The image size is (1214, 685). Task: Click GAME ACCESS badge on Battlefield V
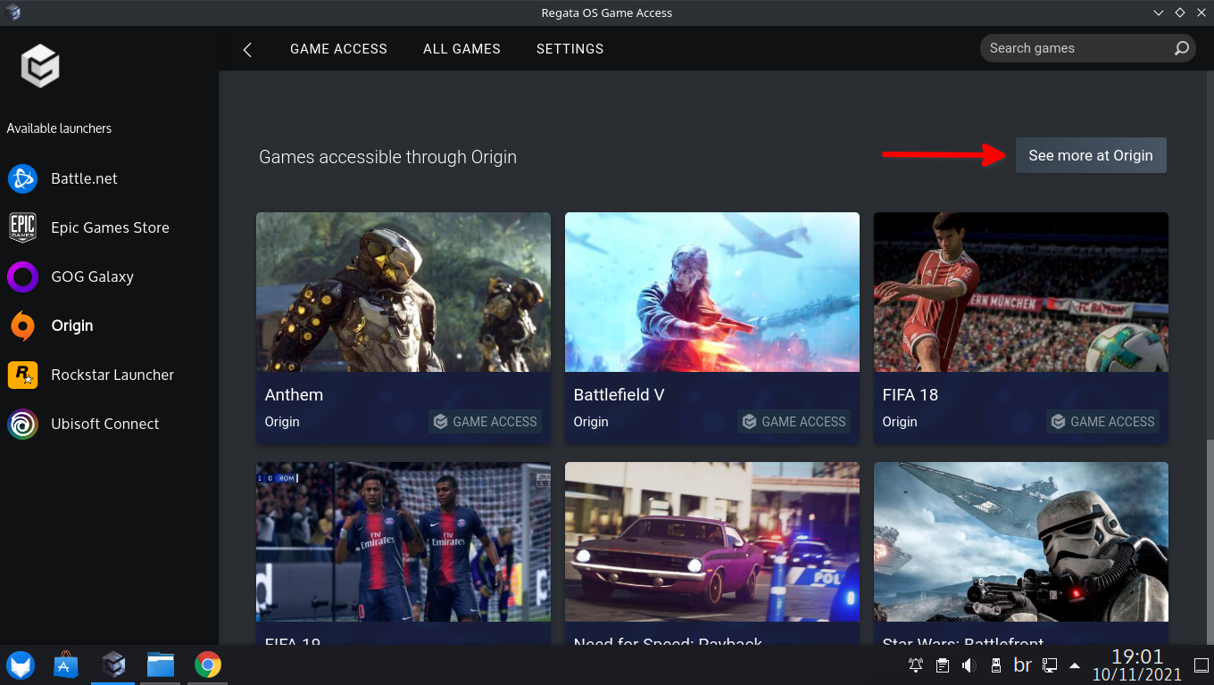point(794,422)
